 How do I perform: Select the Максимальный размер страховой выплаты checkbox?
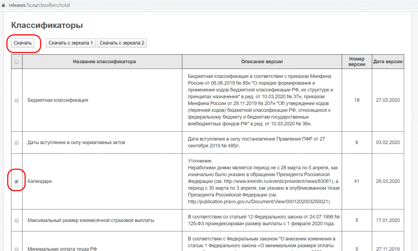click(x=16, y=220)
